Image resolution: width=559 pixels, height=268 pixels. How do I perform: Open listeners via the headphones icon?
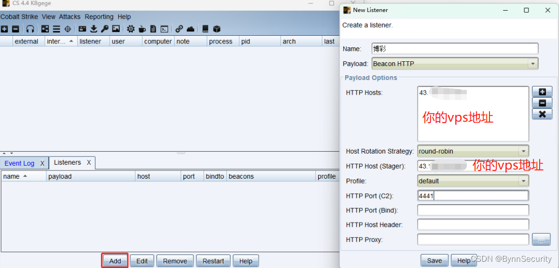(31, 29)
